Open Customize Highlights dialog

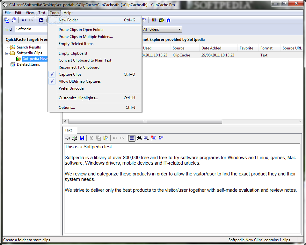[95, 98]
